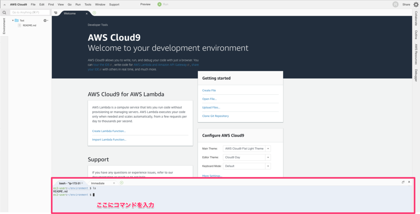Click the search magnifier icon
The height and width of the screenshot is (214, 420).
[4, 13]
